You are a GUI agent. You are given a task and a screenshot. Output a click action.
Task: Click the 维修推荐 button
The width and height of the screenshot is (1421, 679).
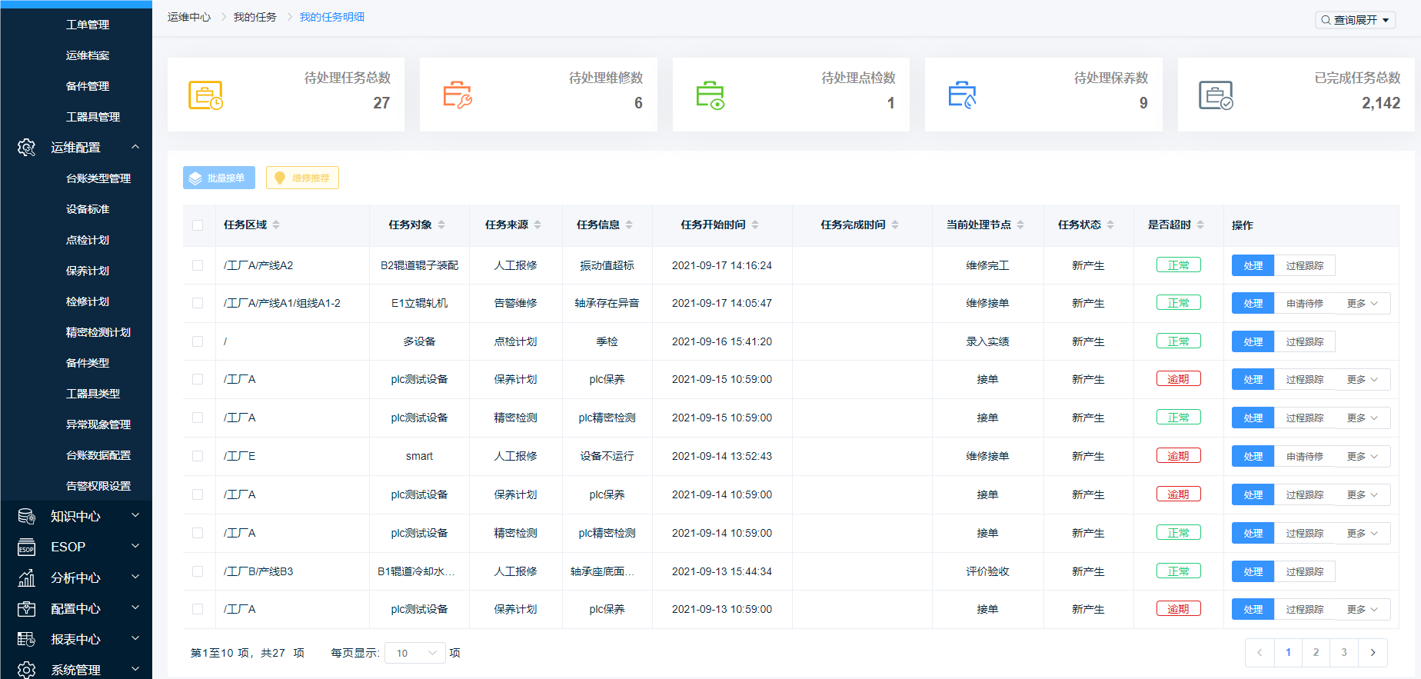click(302, 178)
